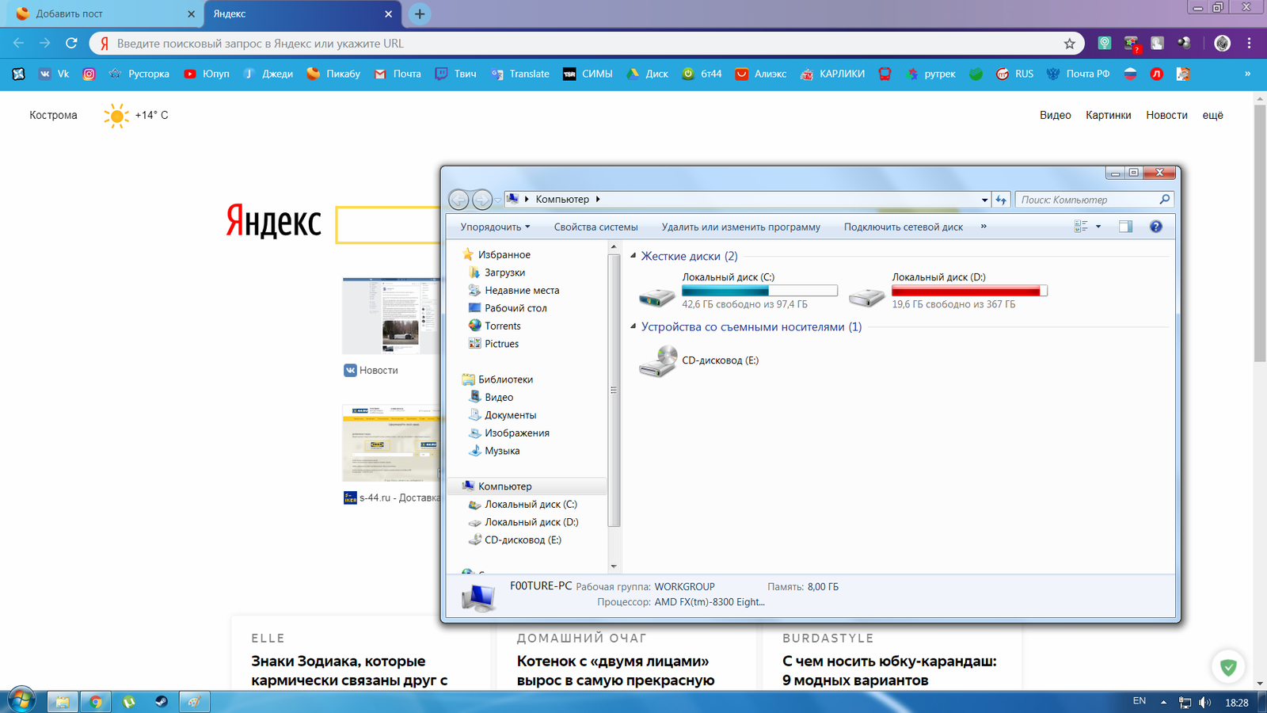Open Steam from the taskbar
This screenshot has width=1267, height=713.
coord(162,701)
